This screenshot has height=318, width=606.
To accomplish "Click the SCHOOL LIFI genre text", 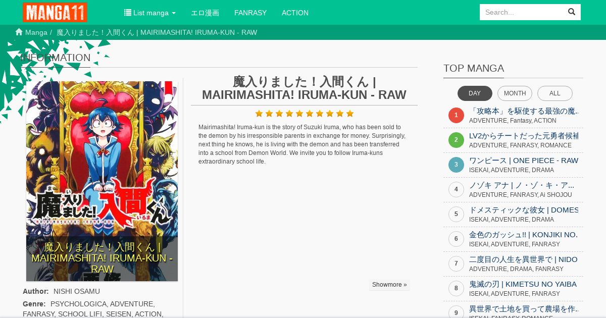I will (80, 314).
